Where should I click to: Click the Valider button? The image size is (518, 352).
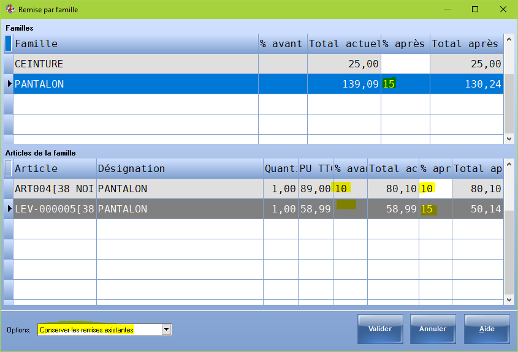coord(380,329)
